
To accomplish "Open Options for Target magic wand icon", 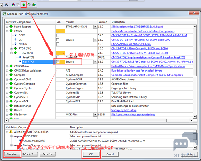I will point(6,5).
